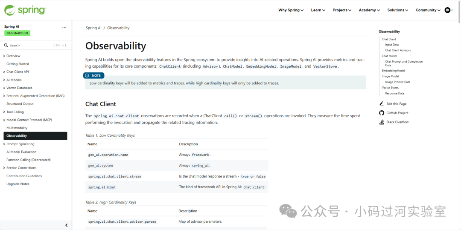The image size is (461, 230).
Task: Open the Projects menu
Action: [x=342, y=10]
